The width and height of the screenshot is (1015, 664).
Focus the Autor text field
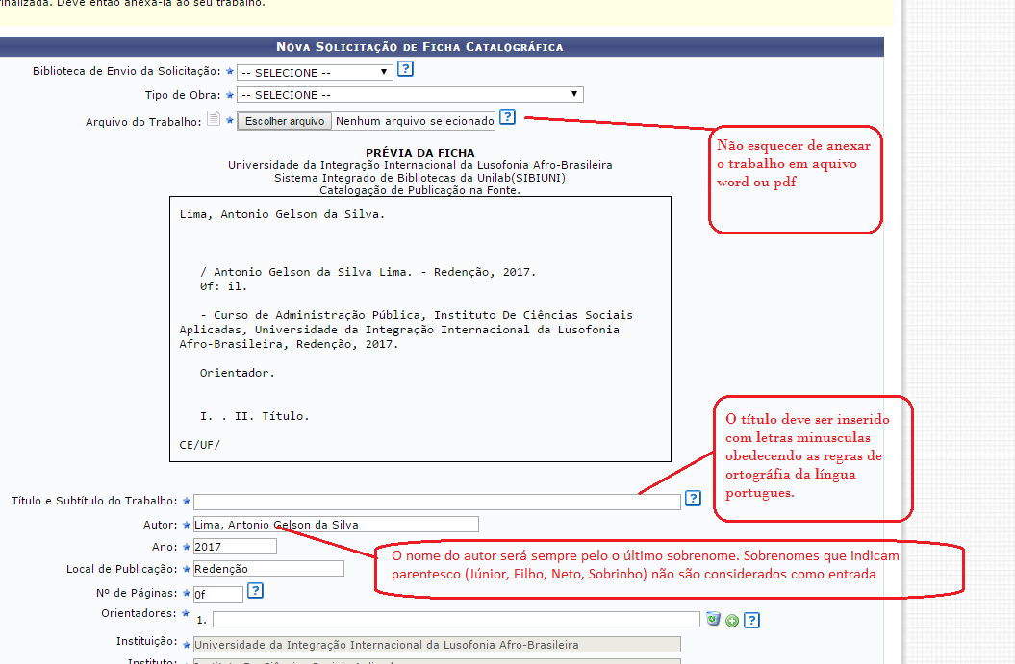click(x=335, y=524)
